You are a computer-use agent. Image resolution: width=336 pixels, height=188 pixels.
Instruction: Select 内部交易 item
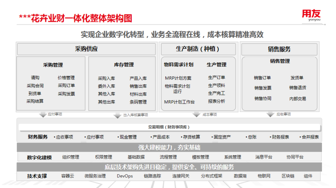click(x=298, y=99)
